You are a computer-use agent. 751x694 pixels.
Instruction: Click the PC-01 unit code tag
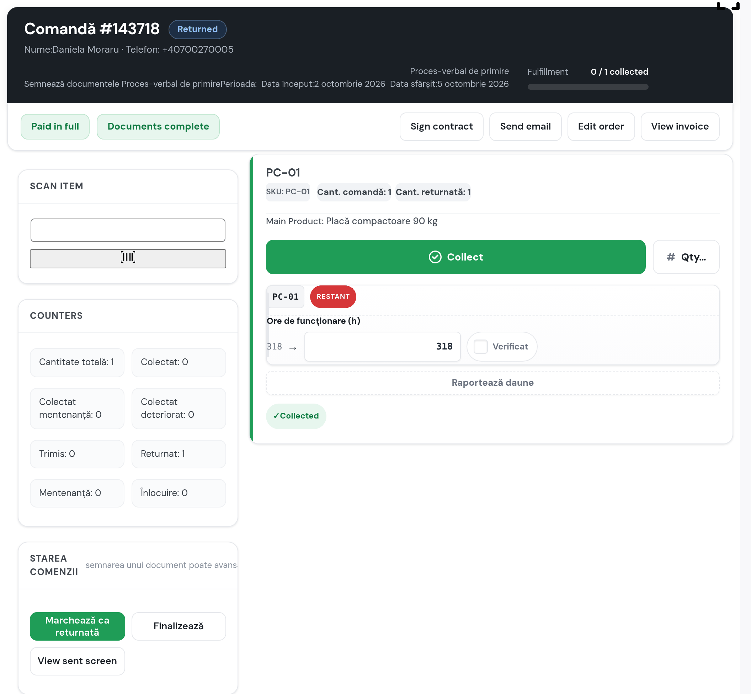click(285, 297)
